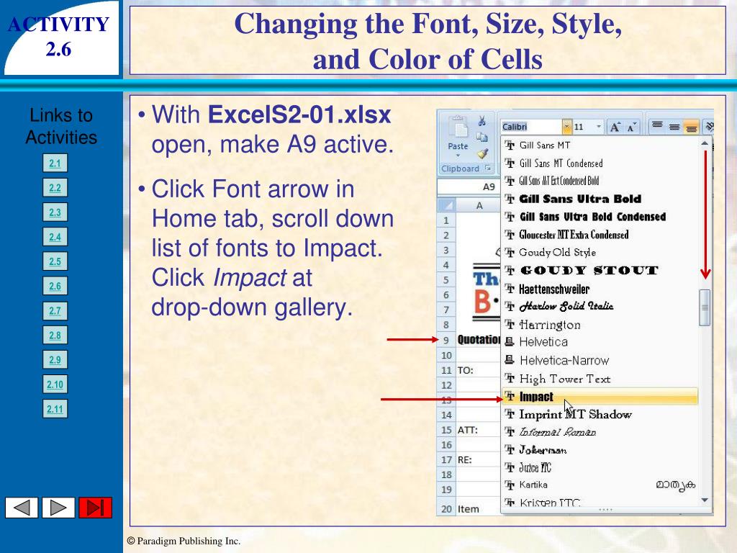Go to the next slide arrow
This screenshot has height=553, width=737.
[58, 508]
